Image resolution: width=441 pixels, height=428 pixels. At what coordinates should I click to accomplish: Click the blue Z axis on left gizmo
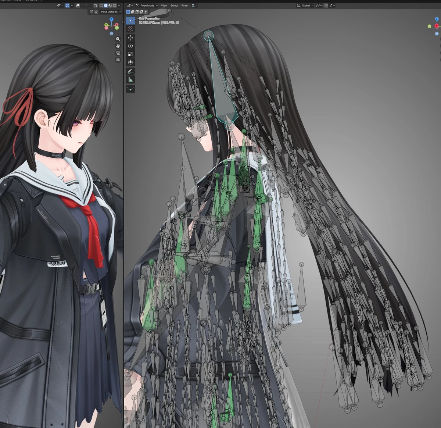tap(111, 19)
